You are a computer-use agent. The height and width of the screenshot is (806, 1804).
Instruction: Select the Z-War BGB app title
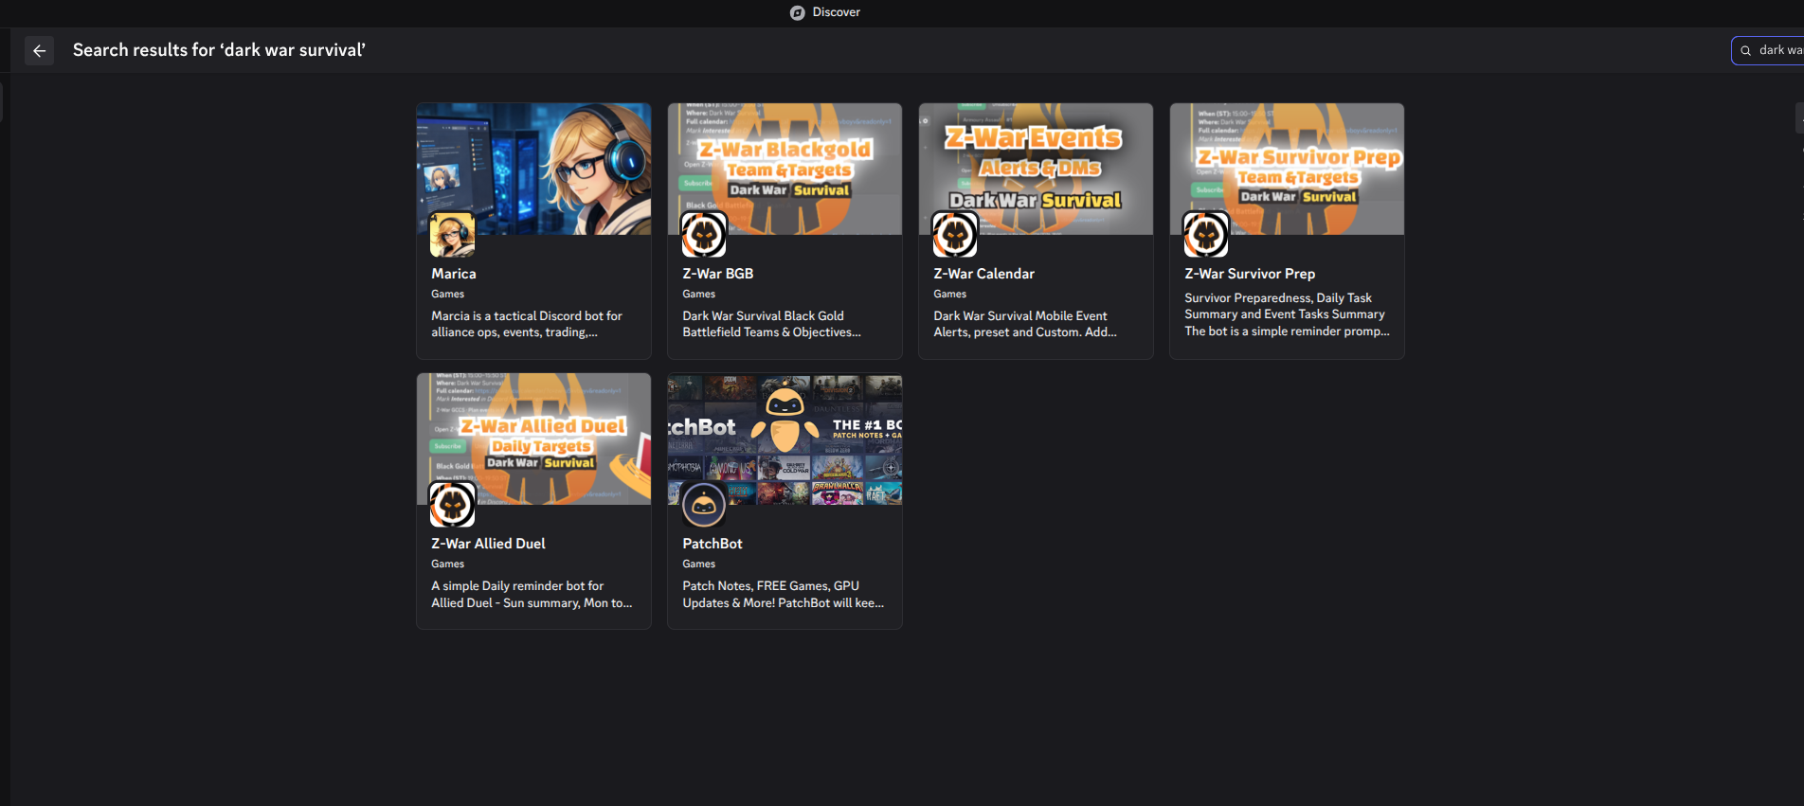[718, 274]
